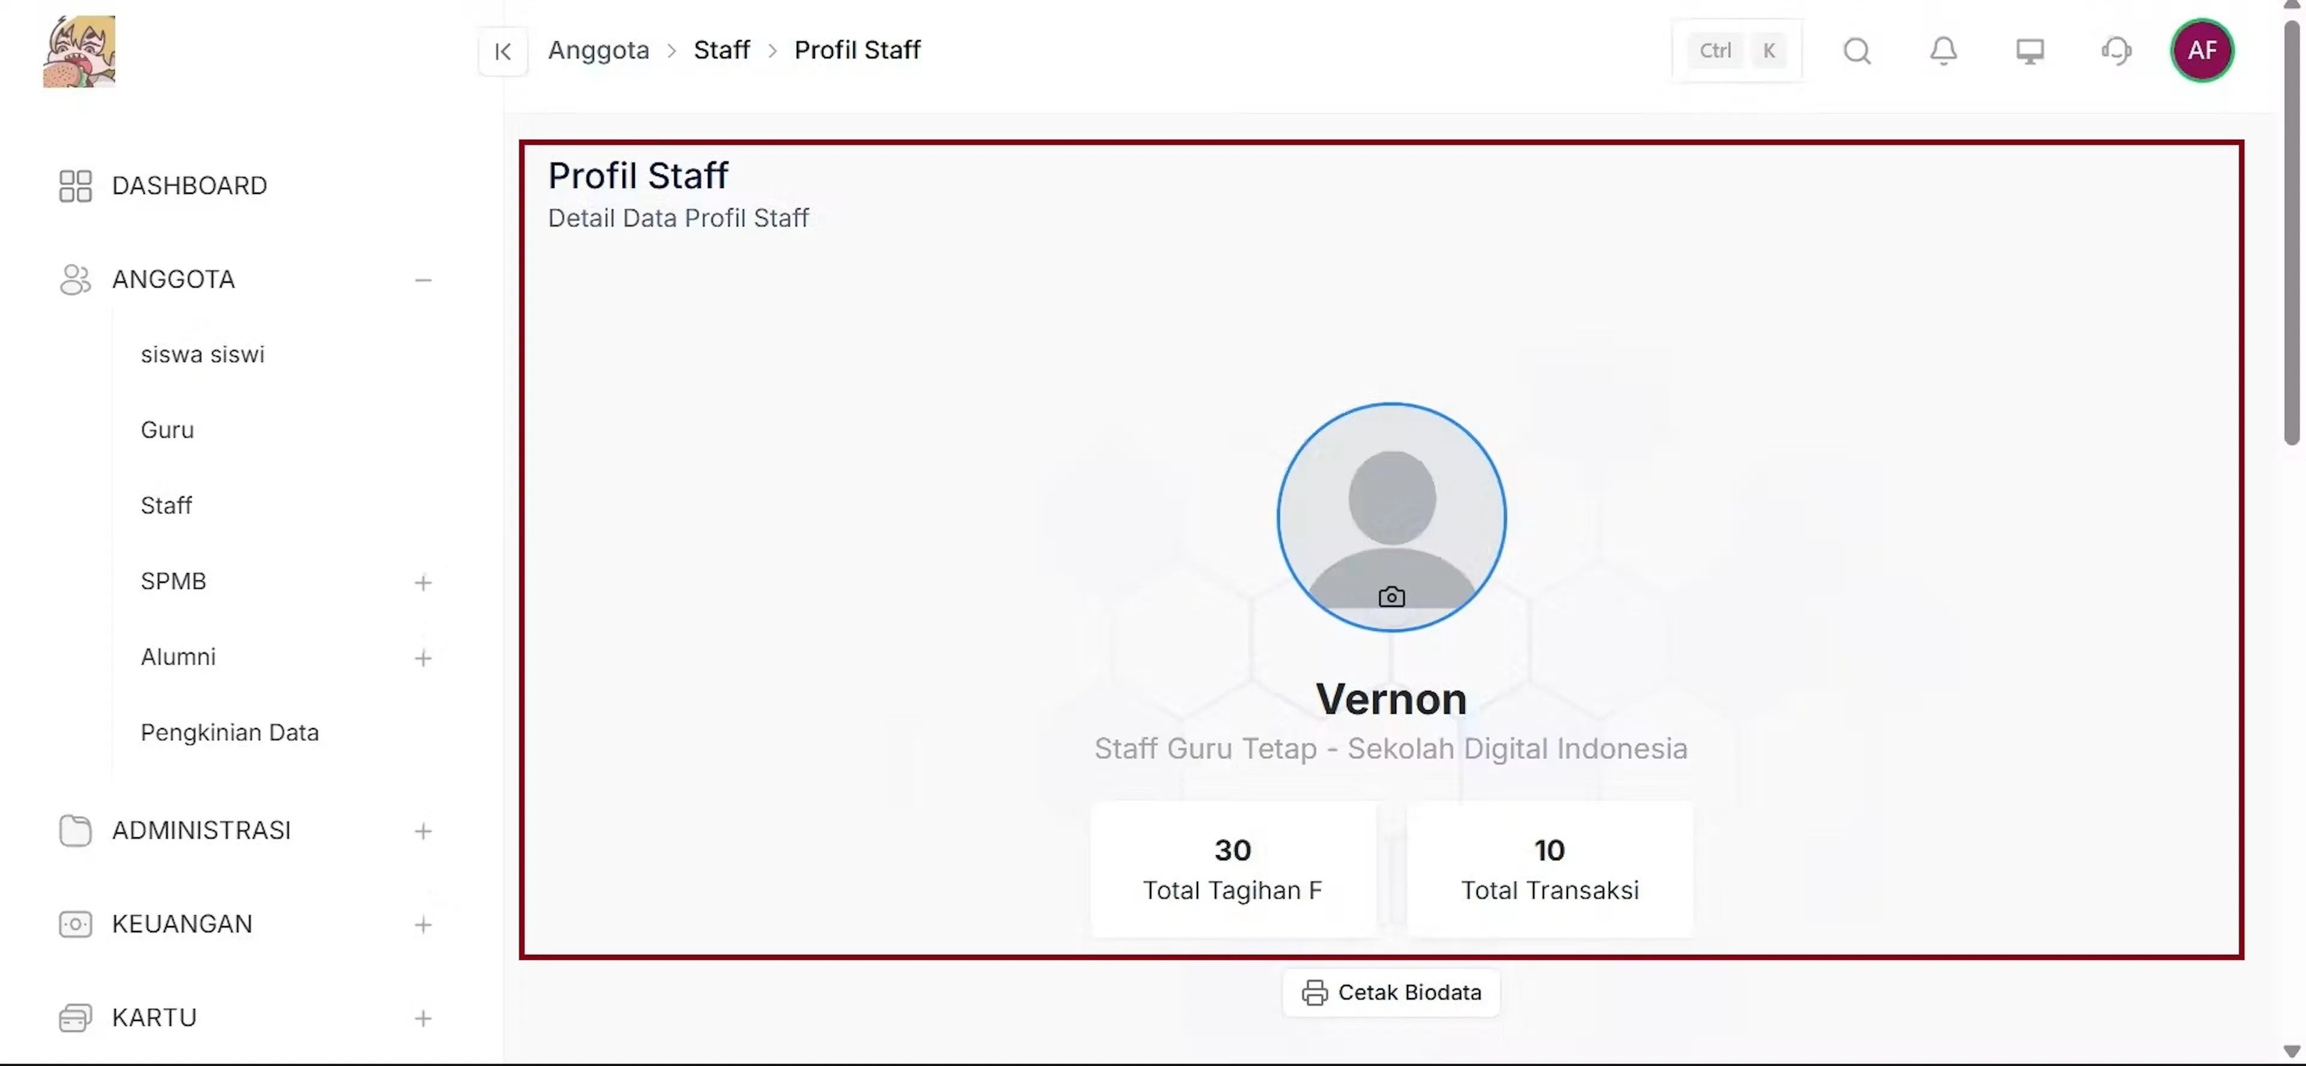
Task: Expand the KARTU menu
Action: click(423, 1019)
